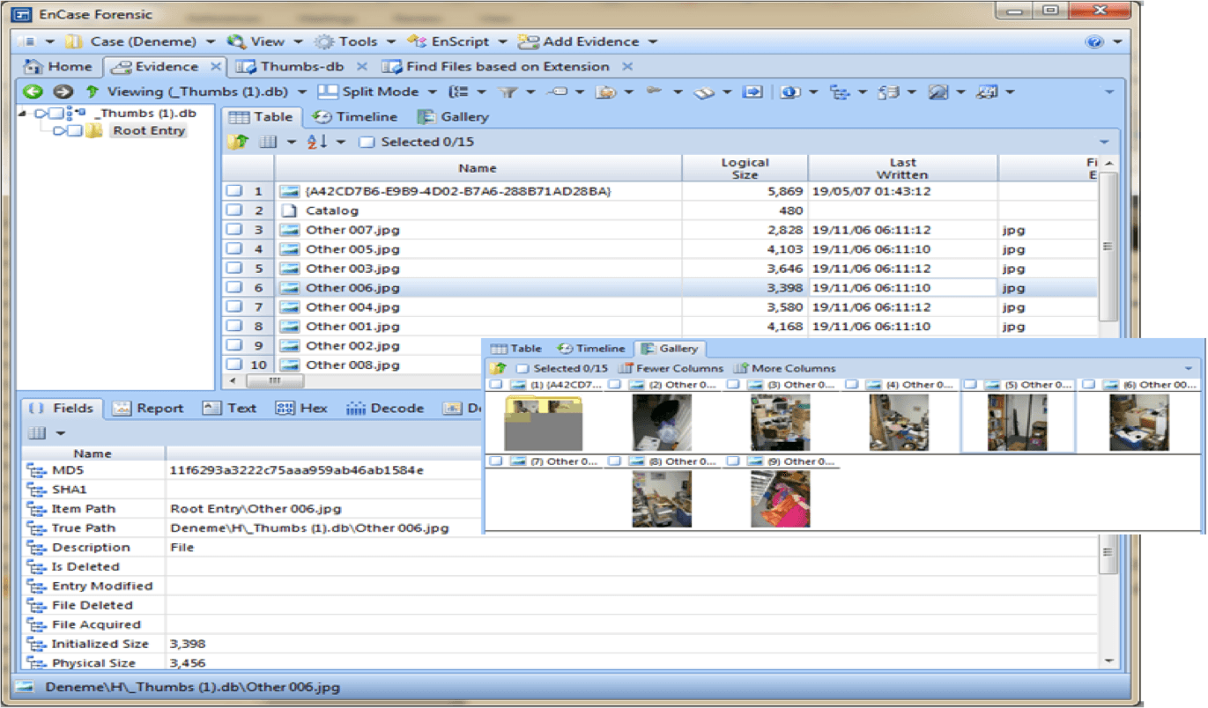Sort by the Name column header in the table
Image resolution: width=1208 pixels, height=708 pixels.
click(x=478, y=168)
